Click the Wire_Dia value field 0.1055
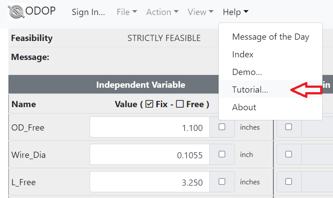This screenshot has height=198, width=333. pos(150,154)
